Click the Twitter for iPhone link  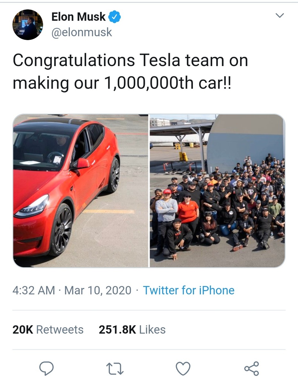click(188, 290)
